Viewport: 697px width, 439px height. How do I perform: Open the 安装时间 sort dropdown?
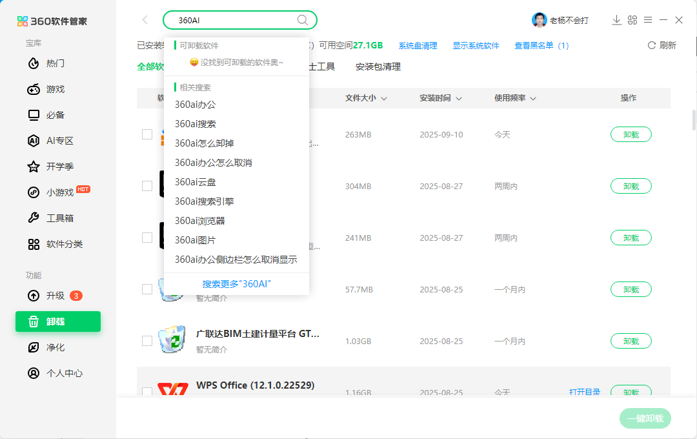[441, 97]
